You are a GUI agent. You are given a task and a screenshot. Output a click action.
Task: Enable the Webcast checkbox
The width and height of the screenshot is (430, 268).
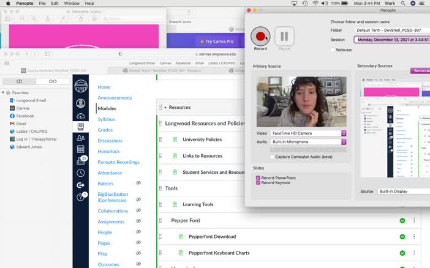click(333, 50)
